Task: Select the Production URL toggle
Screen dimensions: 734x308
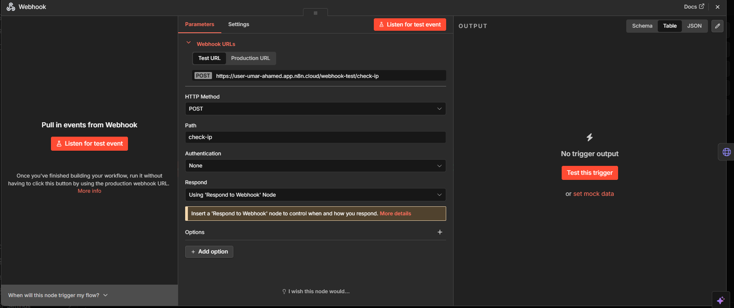Action: tap(251, 58)
